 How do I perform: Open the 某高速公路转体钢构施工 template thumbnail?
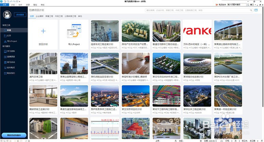(228, 31)
